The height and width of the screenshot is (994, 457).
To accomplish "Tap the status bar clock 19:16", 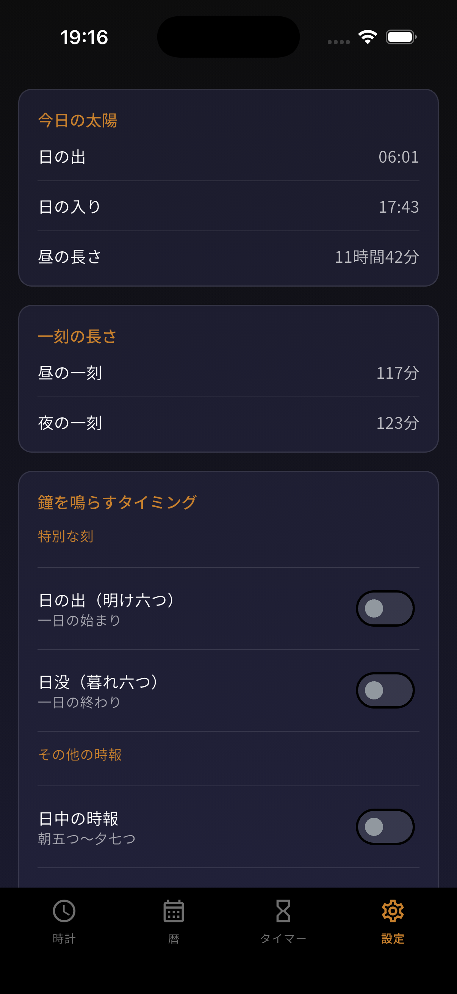I will pos(84,38).
